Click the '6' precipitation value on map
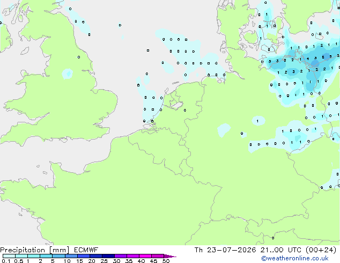340x263 pixels. coord(323,57)
